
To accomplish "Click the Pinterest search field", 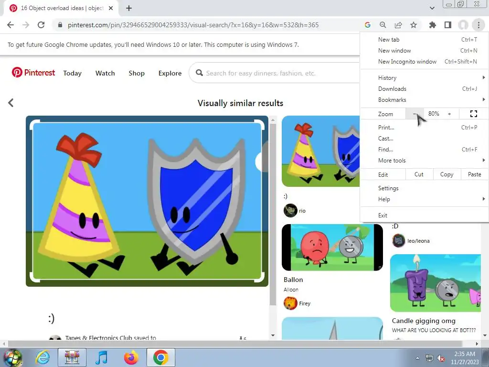I will tap(275, 73).
